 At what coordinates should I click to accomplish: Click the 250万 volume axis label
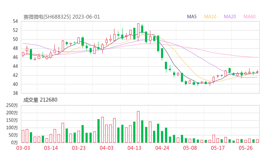12,105
